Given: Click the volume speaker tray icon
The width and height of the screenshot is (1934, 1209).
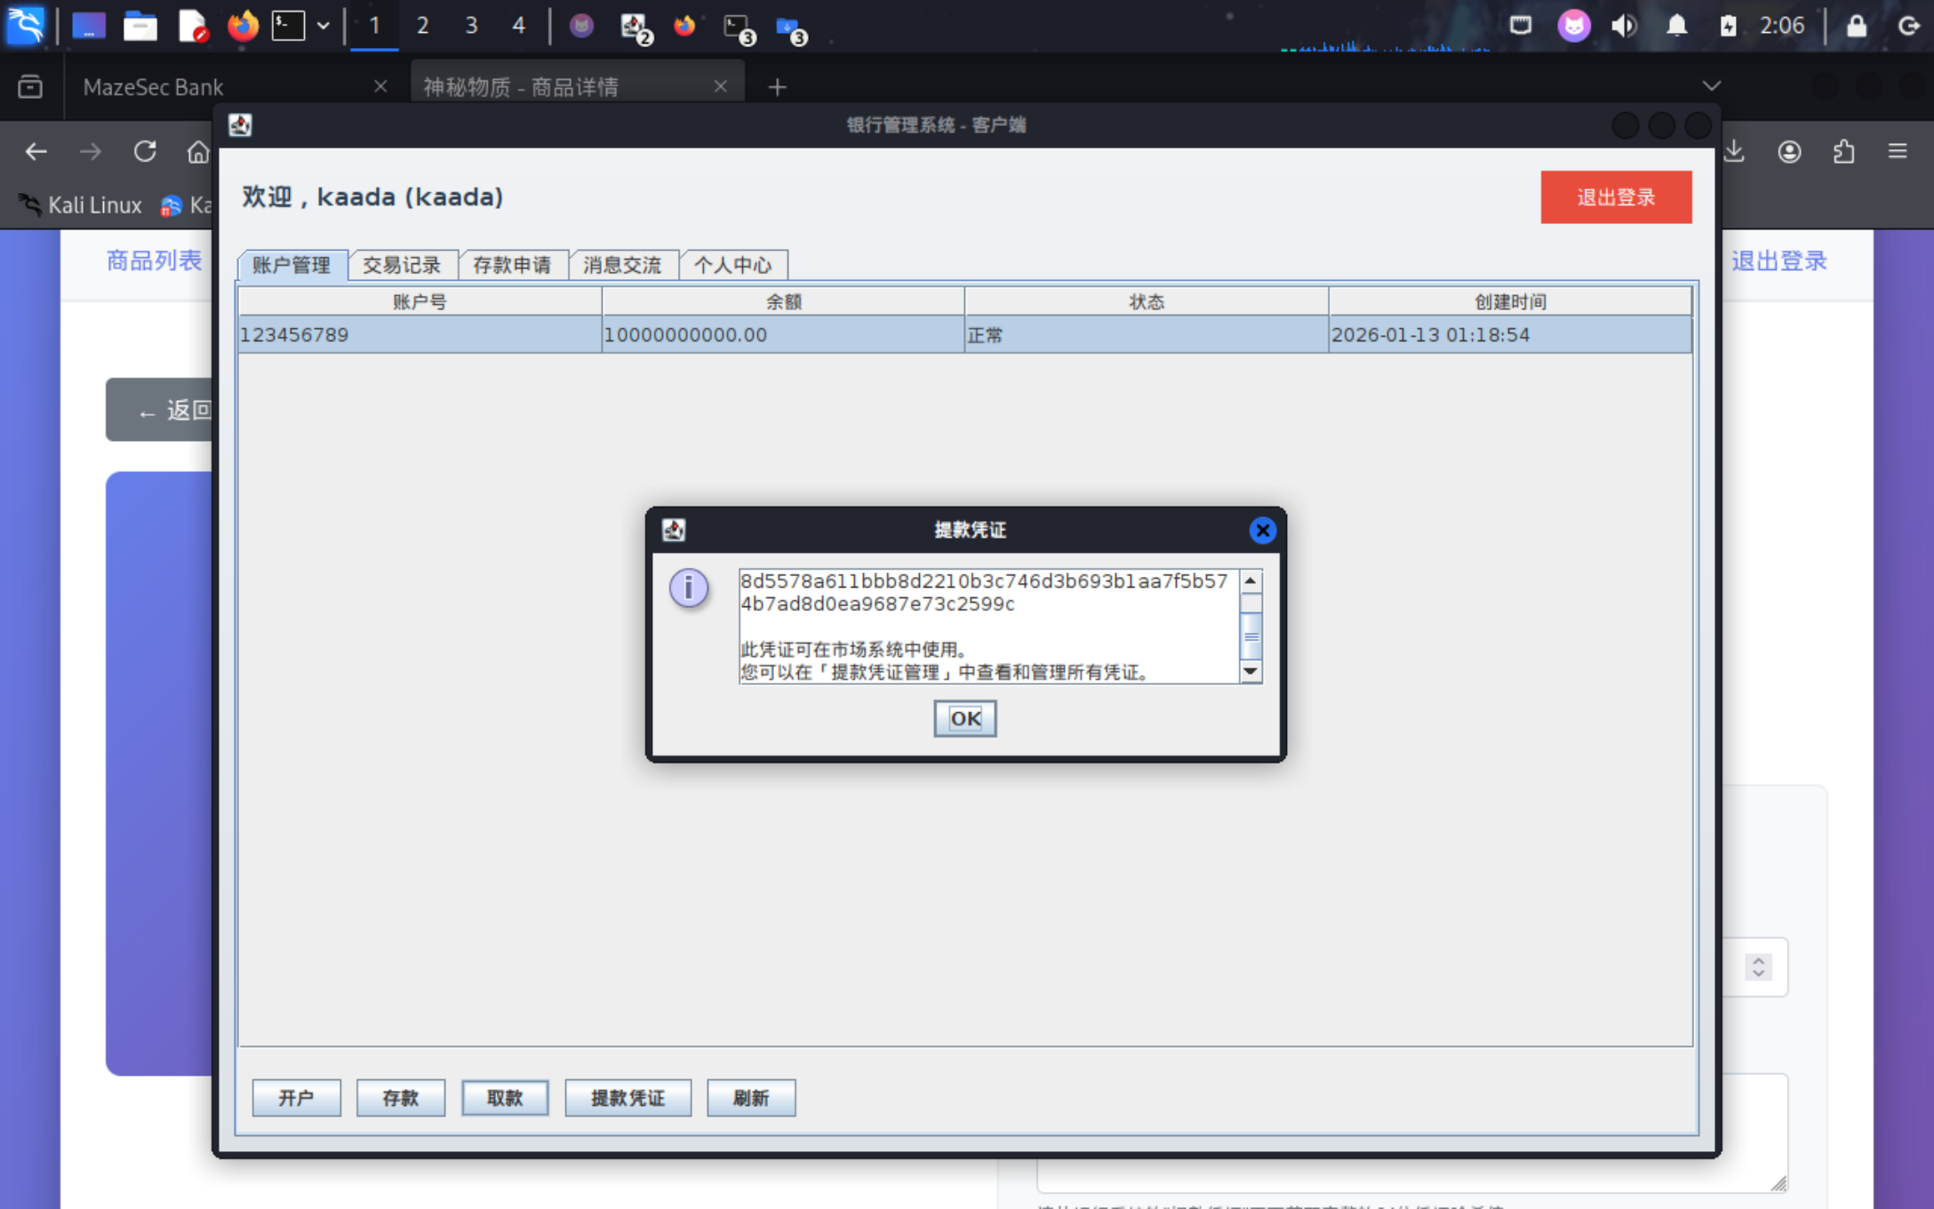Looking at the screenshot, I should click(x=1624, y=26).
